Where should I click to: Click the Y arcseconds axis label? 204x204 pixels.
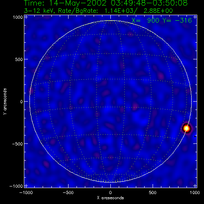coord(5,102)
